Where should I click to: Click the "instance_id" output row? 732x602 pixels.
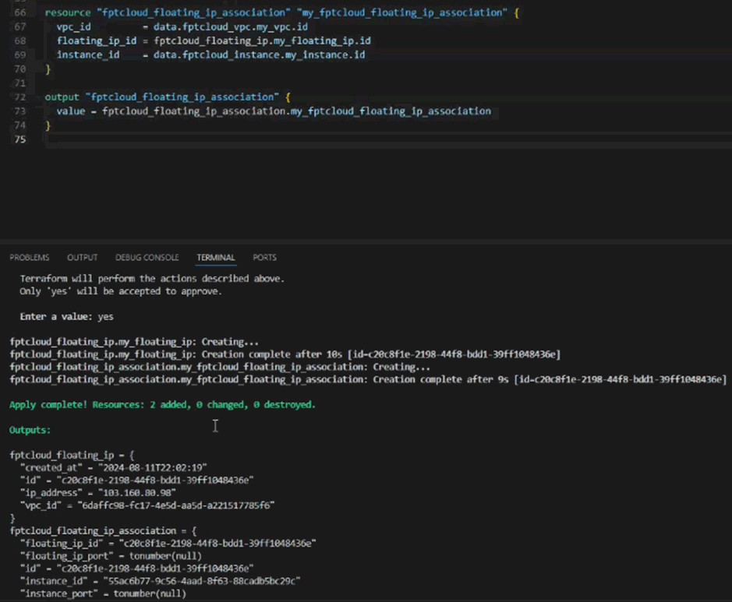[x=160, y=581]
